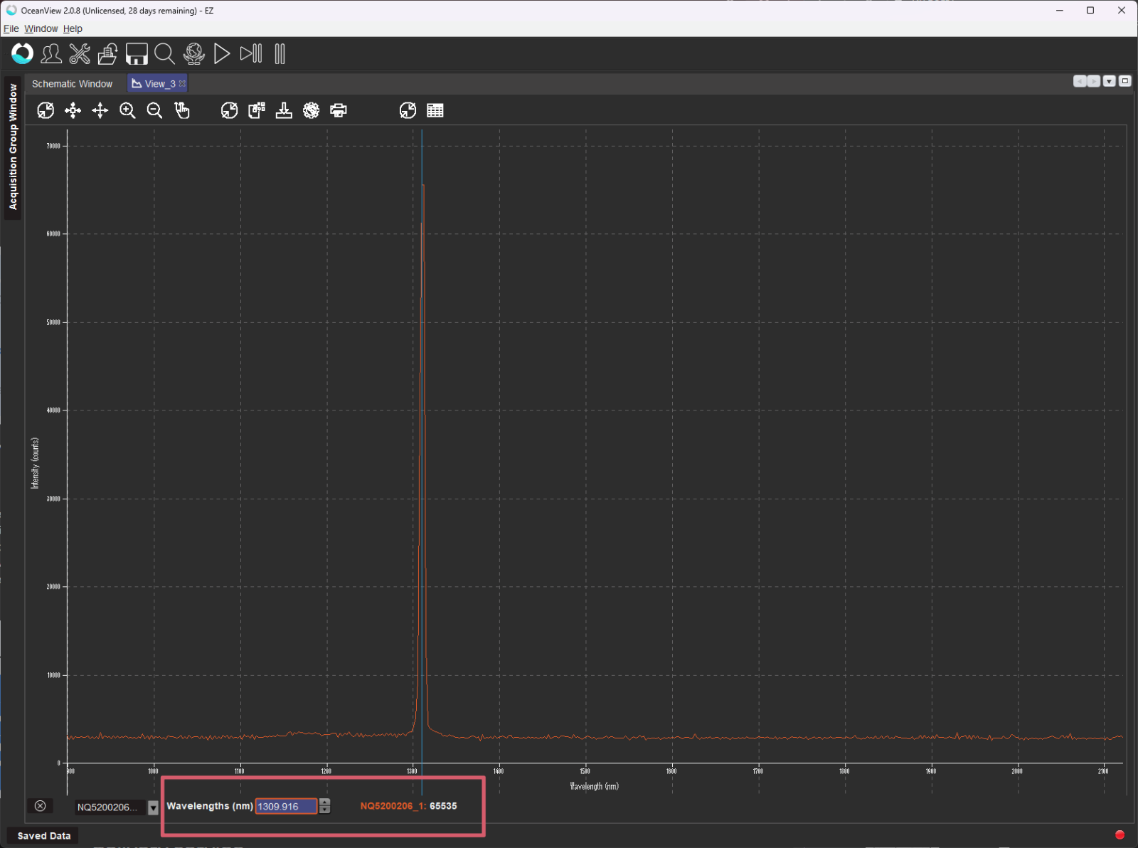Close the View_3 tab
Image resolution: width=1138 pixels, height=848 pixels.
pyautogui.click(x=183, y=84)
